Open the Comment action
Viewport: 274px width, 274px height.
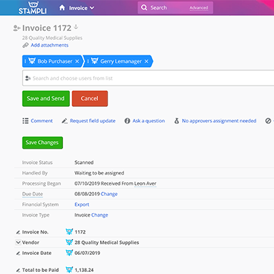click(42, 121)
